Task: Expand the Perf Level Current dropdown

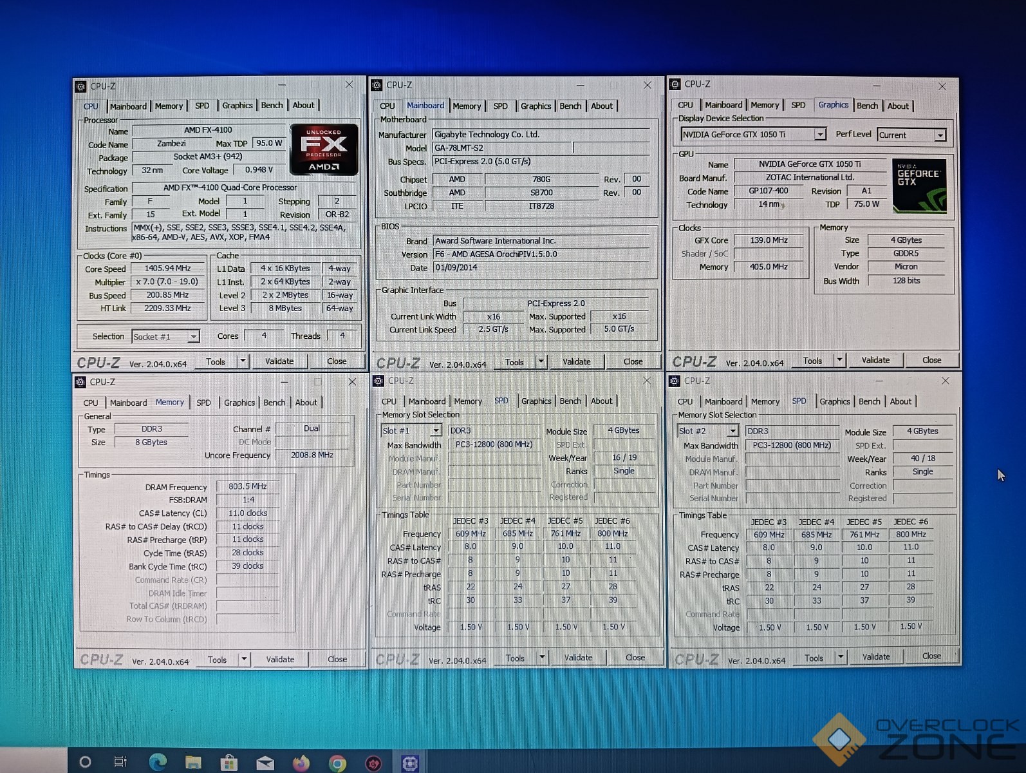Action: pos(940,135)
